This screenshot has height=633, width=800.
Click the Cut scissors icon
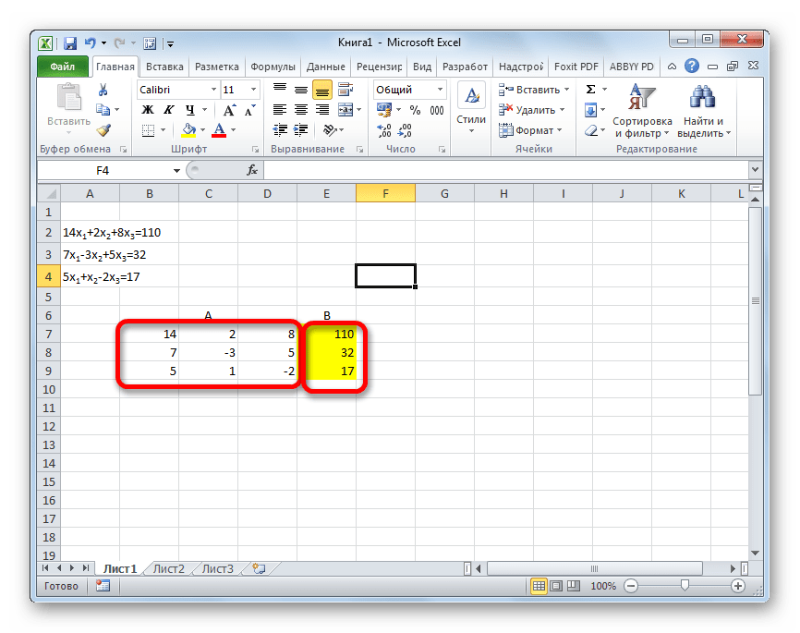click(103, 90)
